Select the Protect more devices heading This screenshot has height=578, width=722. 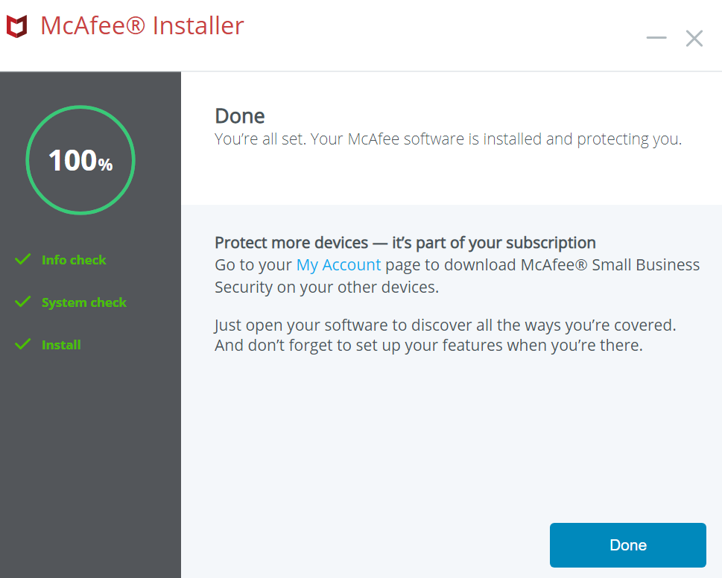[x=405, y=242]
